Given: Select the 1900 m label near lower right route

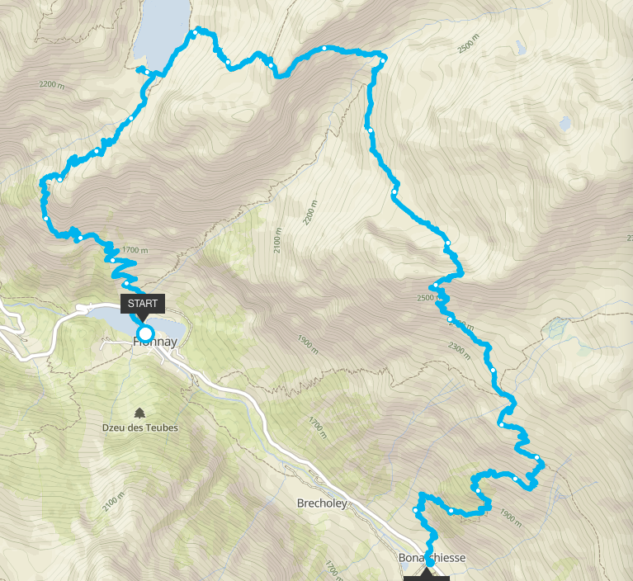Looking at the screenshot, I should pos(511,518).
